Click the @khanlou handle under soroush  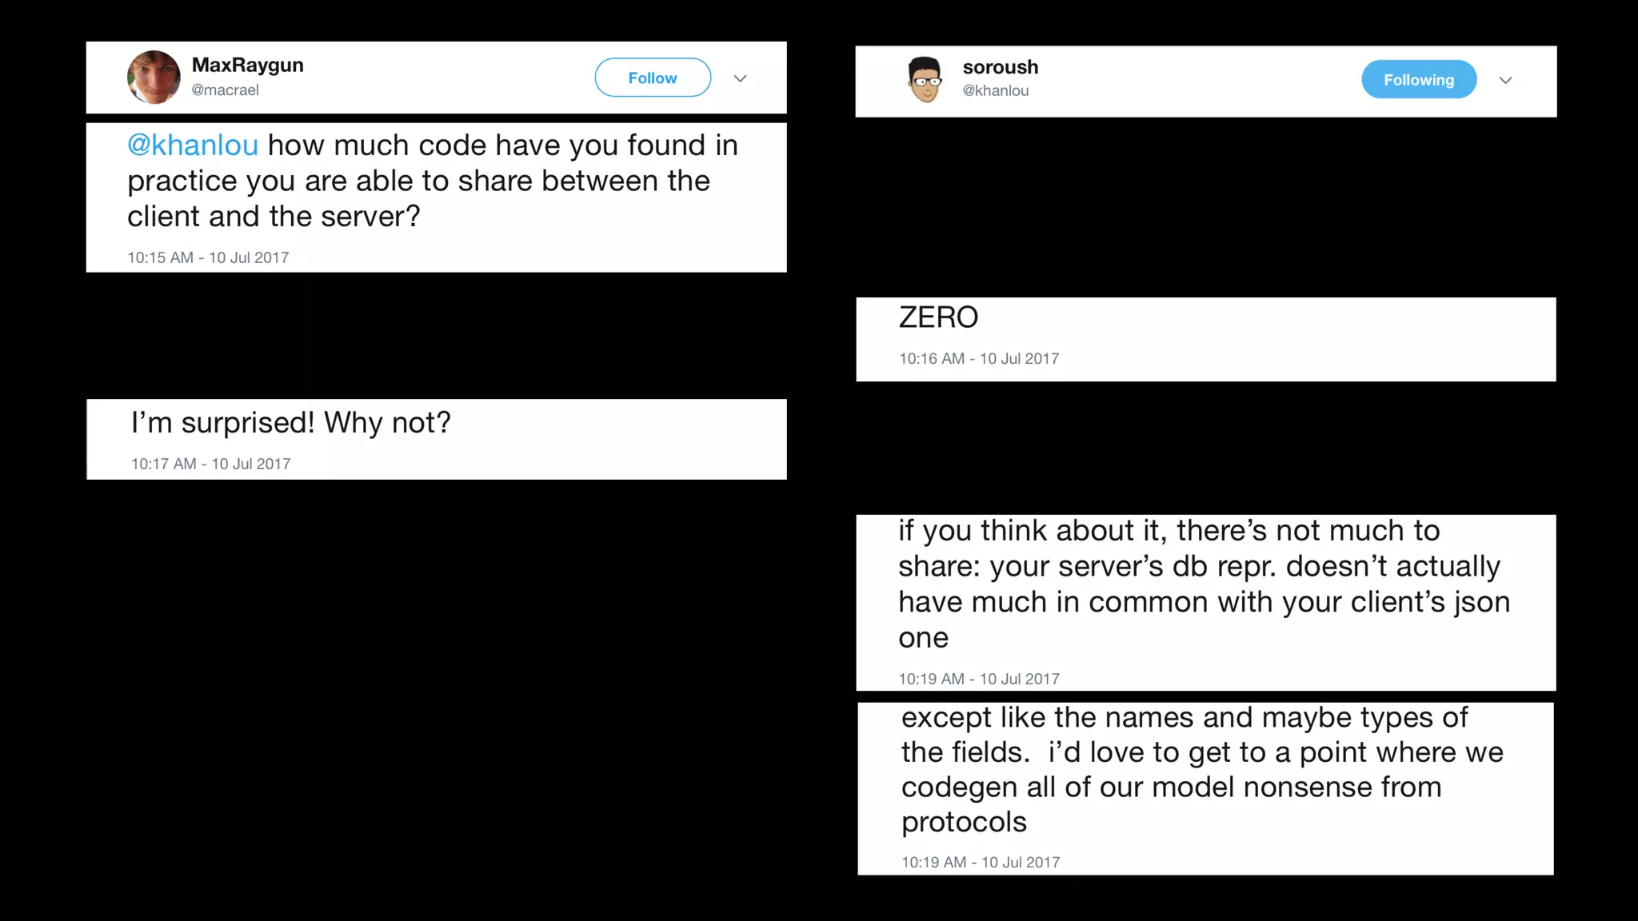click(x=995, y=91)
